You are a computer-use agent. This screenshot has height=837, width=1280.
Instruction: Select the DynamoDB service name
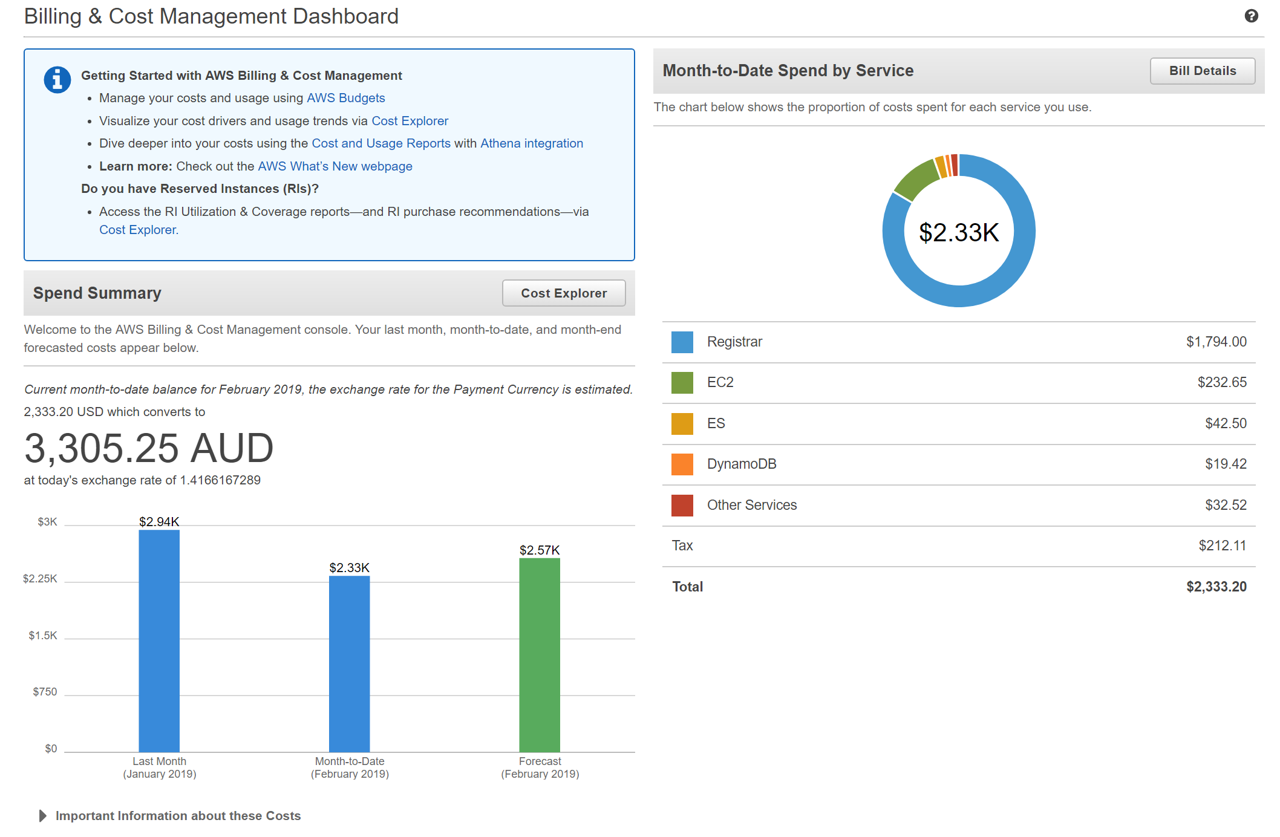pyautogui.click(x=742, y=464)
